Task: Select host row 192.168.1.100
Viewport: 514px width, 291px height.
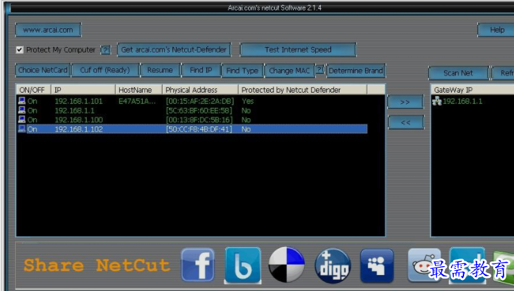Action: point(192,120)
